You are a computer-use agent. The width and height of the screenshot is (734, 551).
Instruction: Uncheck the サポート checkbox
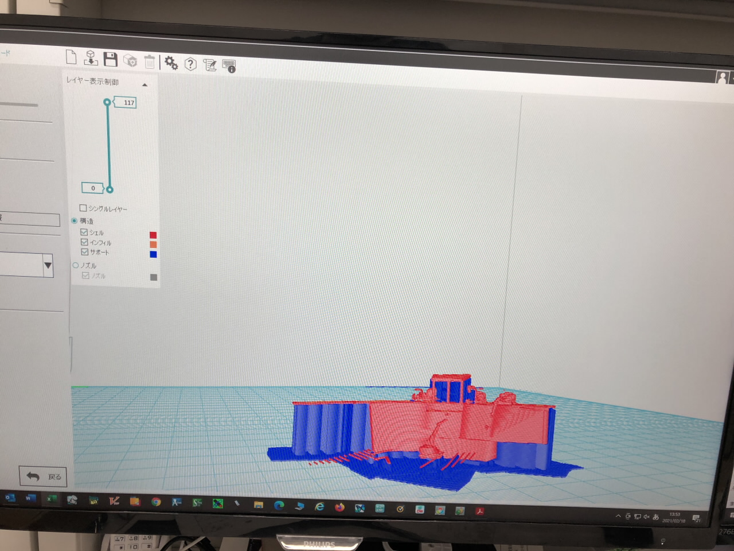(84, 251)
